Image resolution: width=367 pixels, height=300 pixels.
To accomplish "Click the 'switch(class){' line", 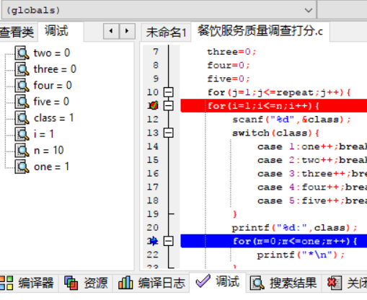I will click(x=275, y=133).
